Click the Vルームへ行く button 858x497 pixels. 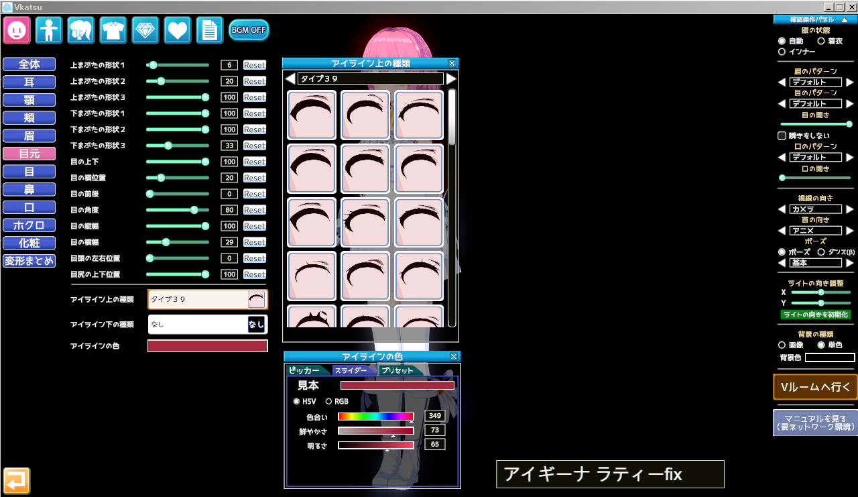click(815, 387)
